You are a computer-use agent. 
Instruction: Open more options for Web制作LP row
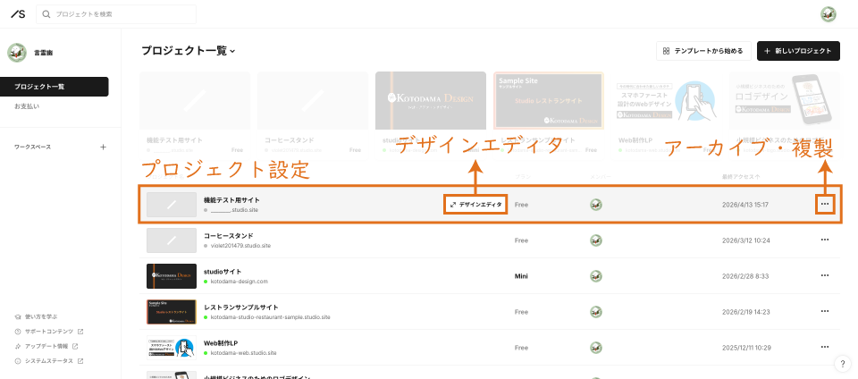(x=825, y=348)
